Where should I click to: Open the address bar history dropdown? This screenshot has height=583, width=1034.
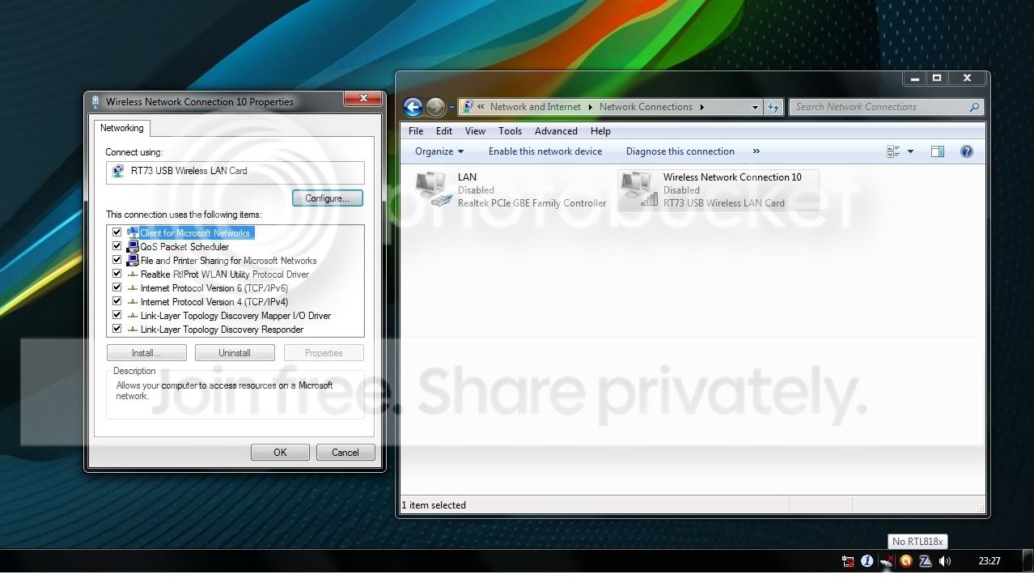[x=755, y=107]
